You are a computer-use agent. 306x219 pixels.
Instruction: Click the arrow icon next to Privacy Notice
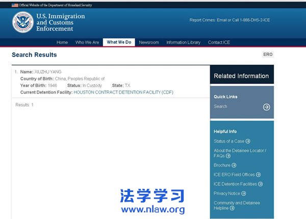click(x=243, y=194)
